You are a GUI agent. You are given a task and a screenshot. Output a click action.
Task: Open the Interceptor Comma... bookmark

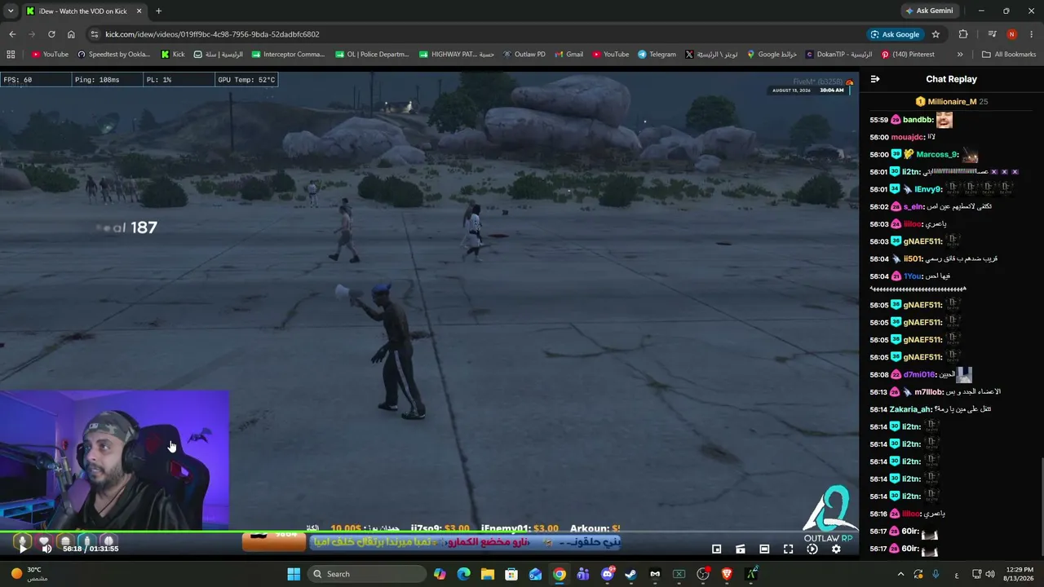coord(289,55)
